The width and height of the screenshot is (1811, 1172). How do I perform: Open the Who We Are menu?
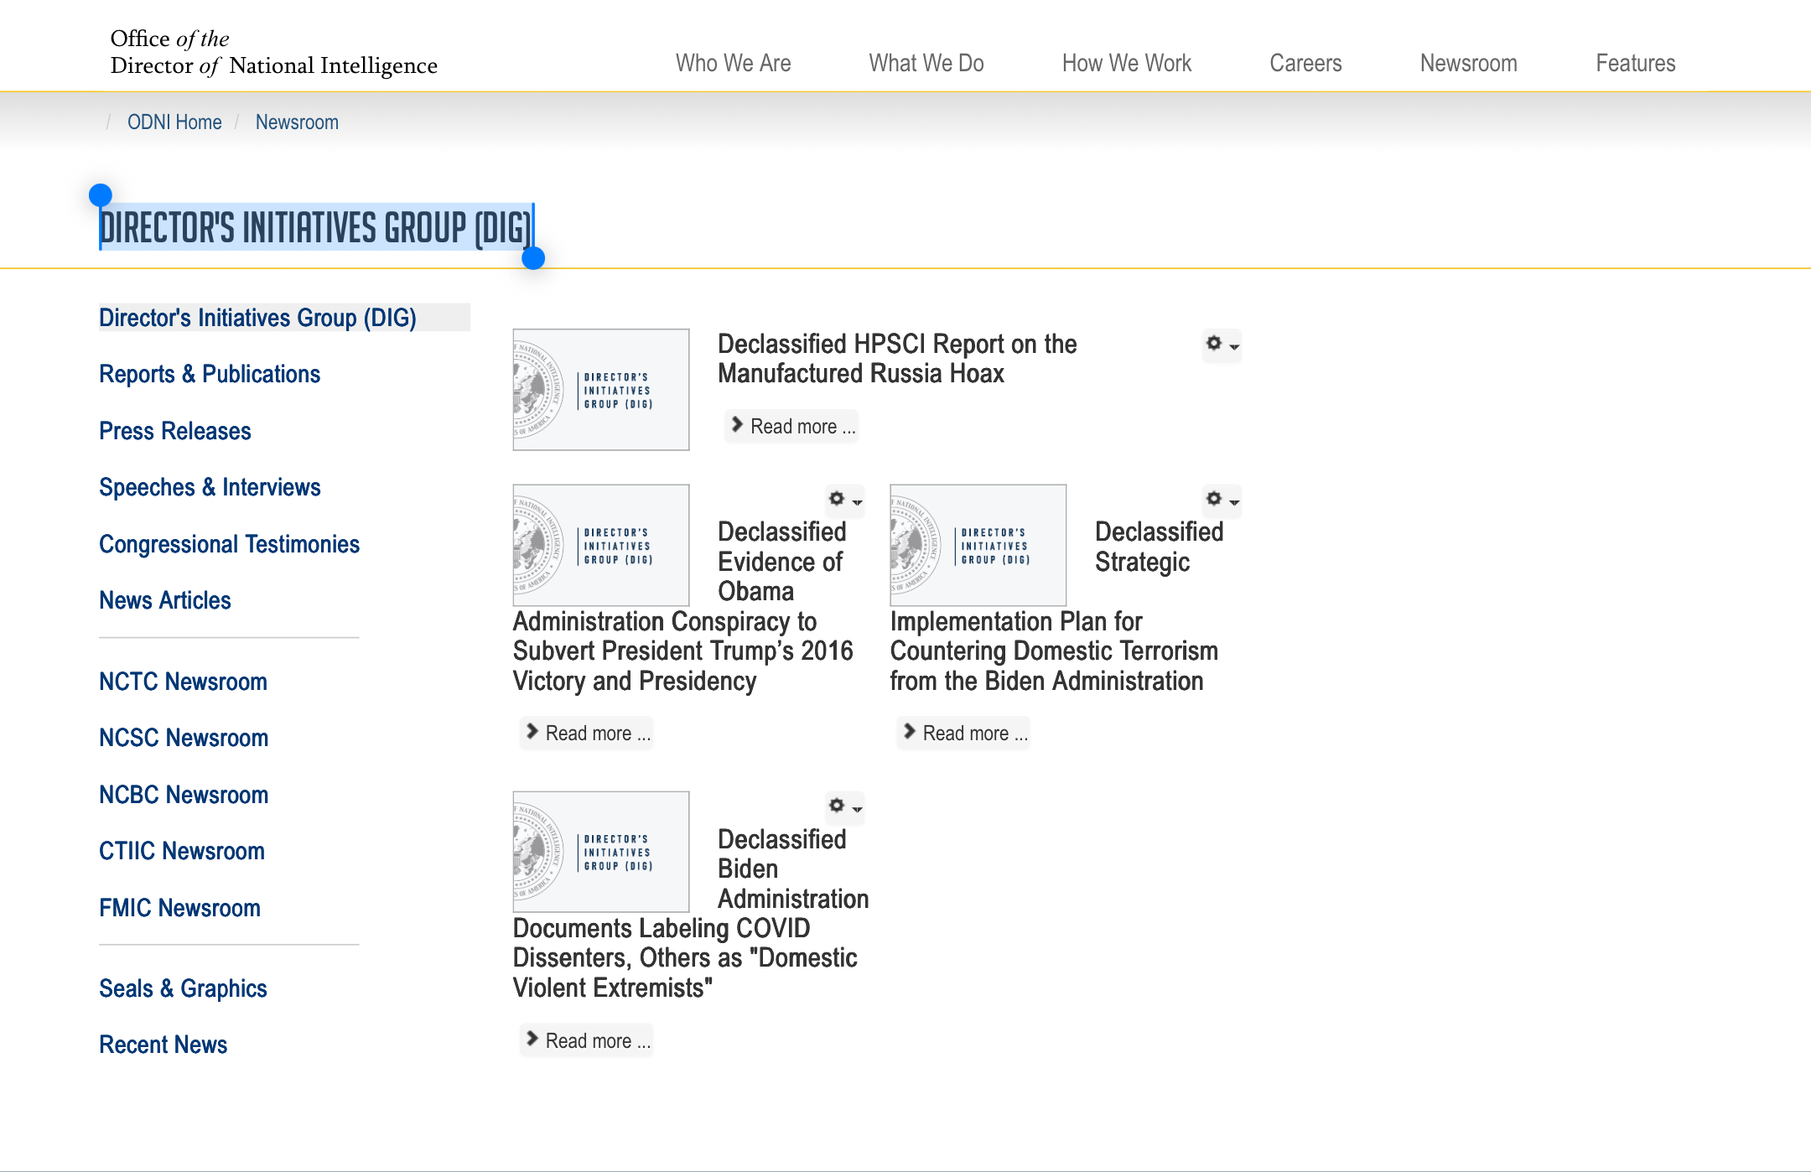[734, 63]
